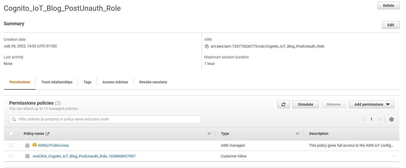Click the Description column header

(x=319, y=134)
